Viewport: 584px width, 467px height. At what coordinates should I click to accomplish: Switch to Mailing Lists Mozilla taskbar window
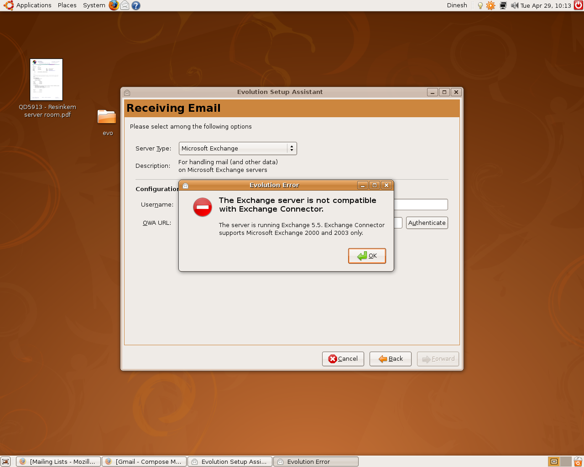[58, 462]
